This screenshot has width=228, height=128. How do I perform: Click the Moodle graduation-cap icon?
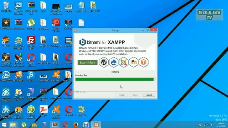point(134,62)
